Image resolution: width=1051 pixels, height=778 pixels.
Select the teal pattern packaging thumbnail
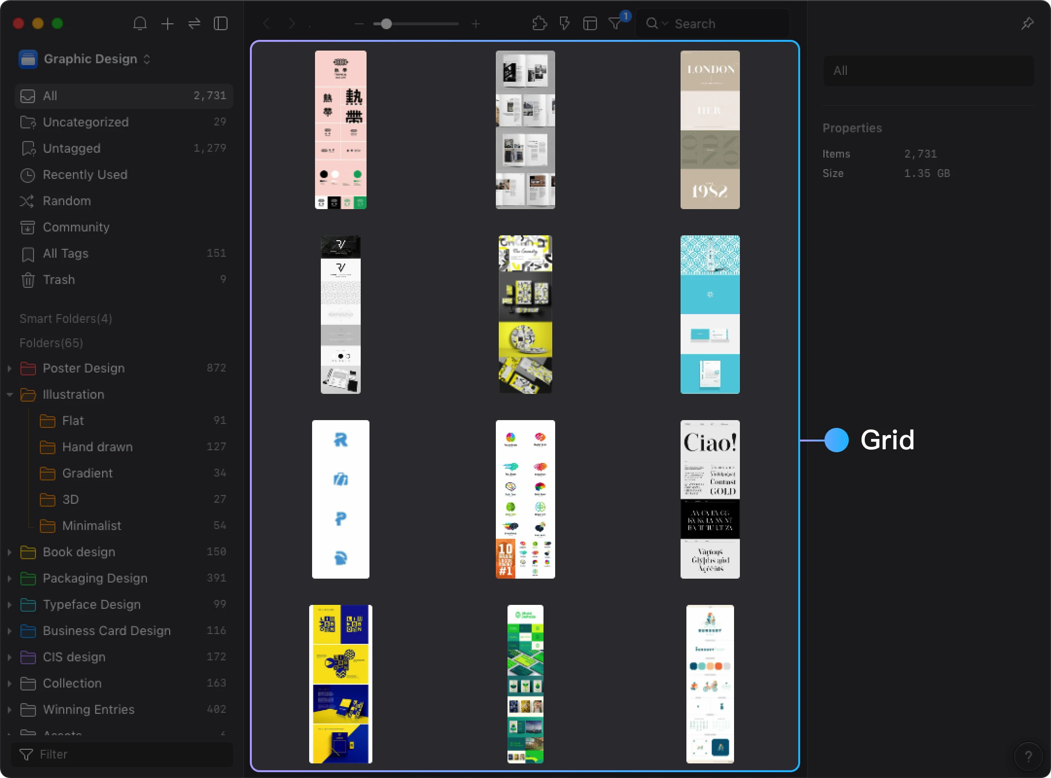pos(710,315)
